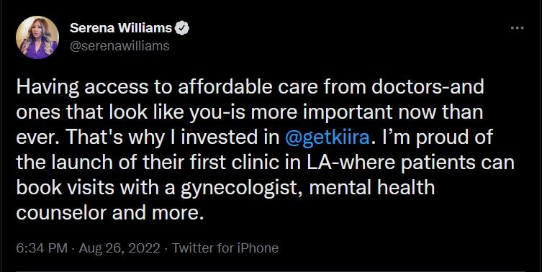Open Serena Williams profile avatar picture

[x=37, y=37]
